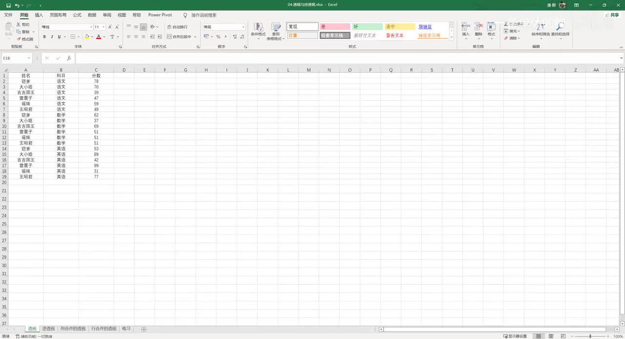Apply the 好 (Good) cell style

pyautogui.click(x=368, y=27)
